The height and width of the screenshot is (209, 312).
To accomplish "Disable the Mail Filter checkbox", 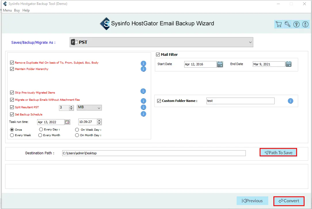I will click(158, 55).
